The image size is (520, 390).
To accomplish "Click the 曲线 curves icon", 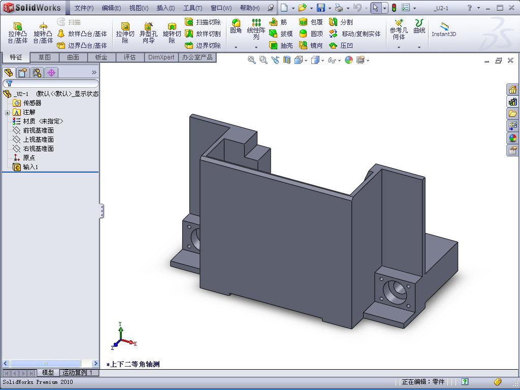I will 419,26.
